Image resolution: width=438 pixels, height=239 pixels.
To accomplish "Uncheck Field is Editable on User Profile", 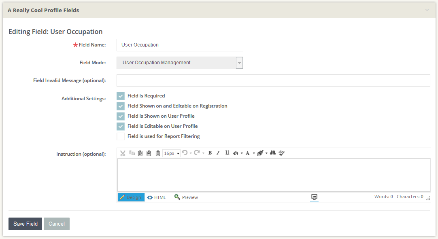I will [121, 126].
